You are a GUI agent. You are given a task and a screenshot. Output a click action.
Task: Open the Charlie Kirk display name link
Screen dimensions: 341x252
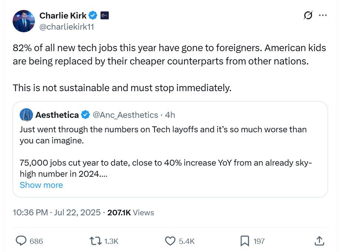click(63, 16)
